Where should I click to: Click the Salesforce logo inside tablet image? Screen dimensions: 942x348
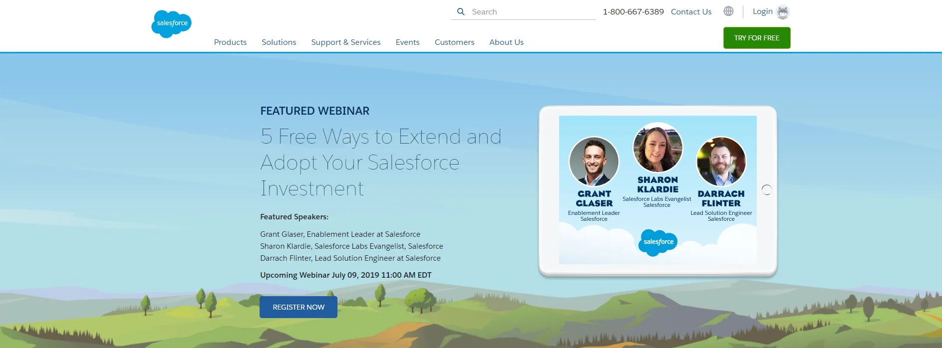[658, 242]
